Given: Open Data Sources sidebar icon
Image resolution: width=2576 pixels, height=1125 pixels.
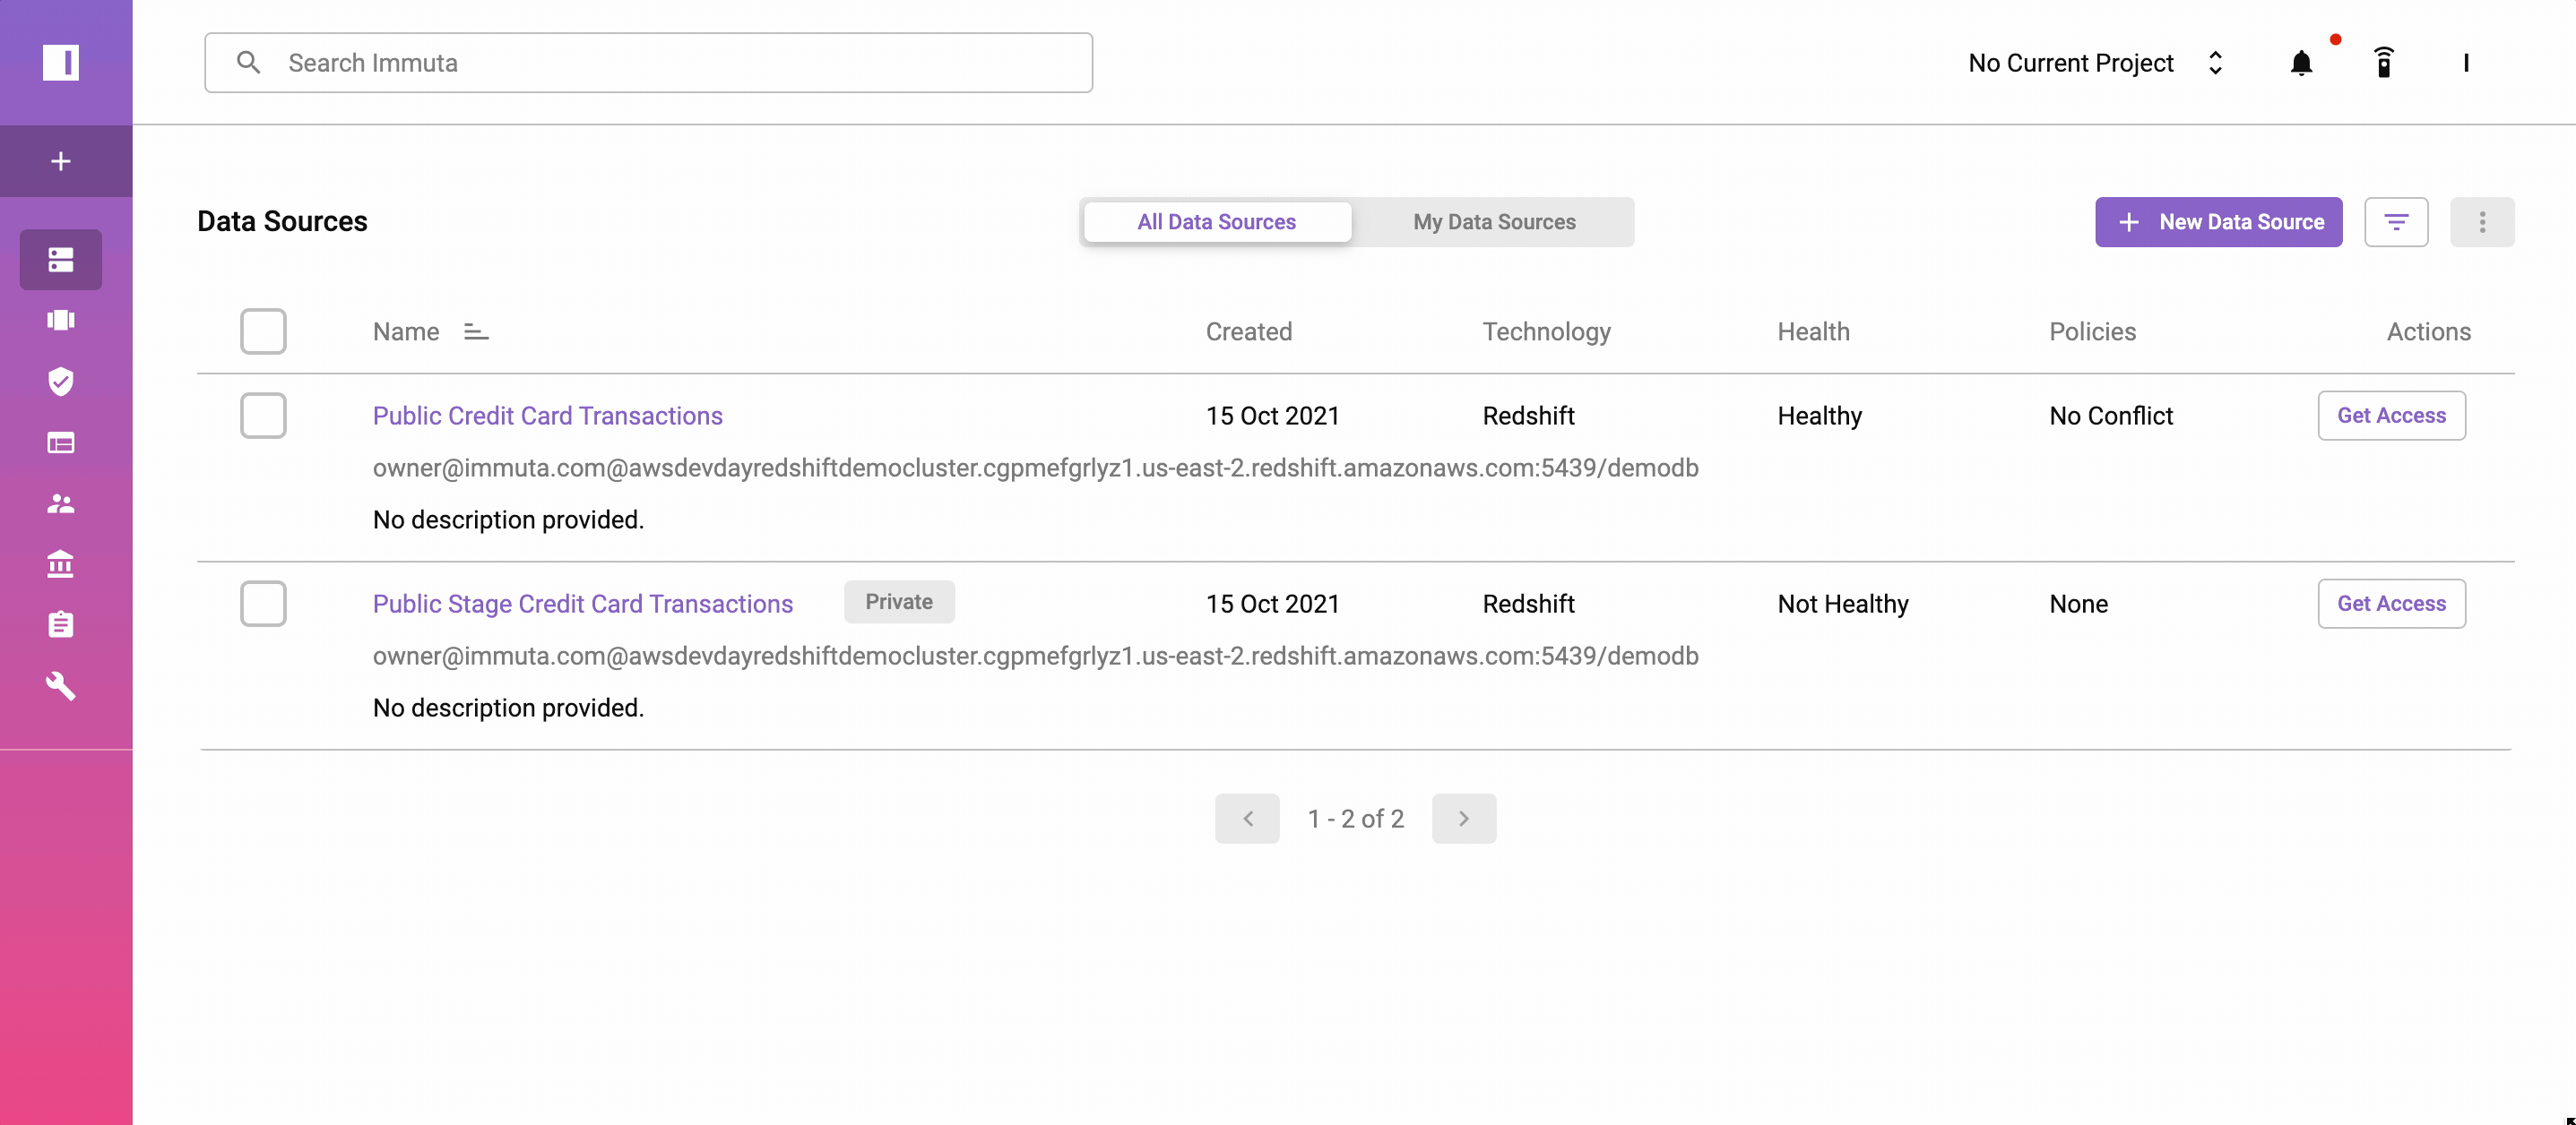Looking at the screenshot, I should pos(61,260).
